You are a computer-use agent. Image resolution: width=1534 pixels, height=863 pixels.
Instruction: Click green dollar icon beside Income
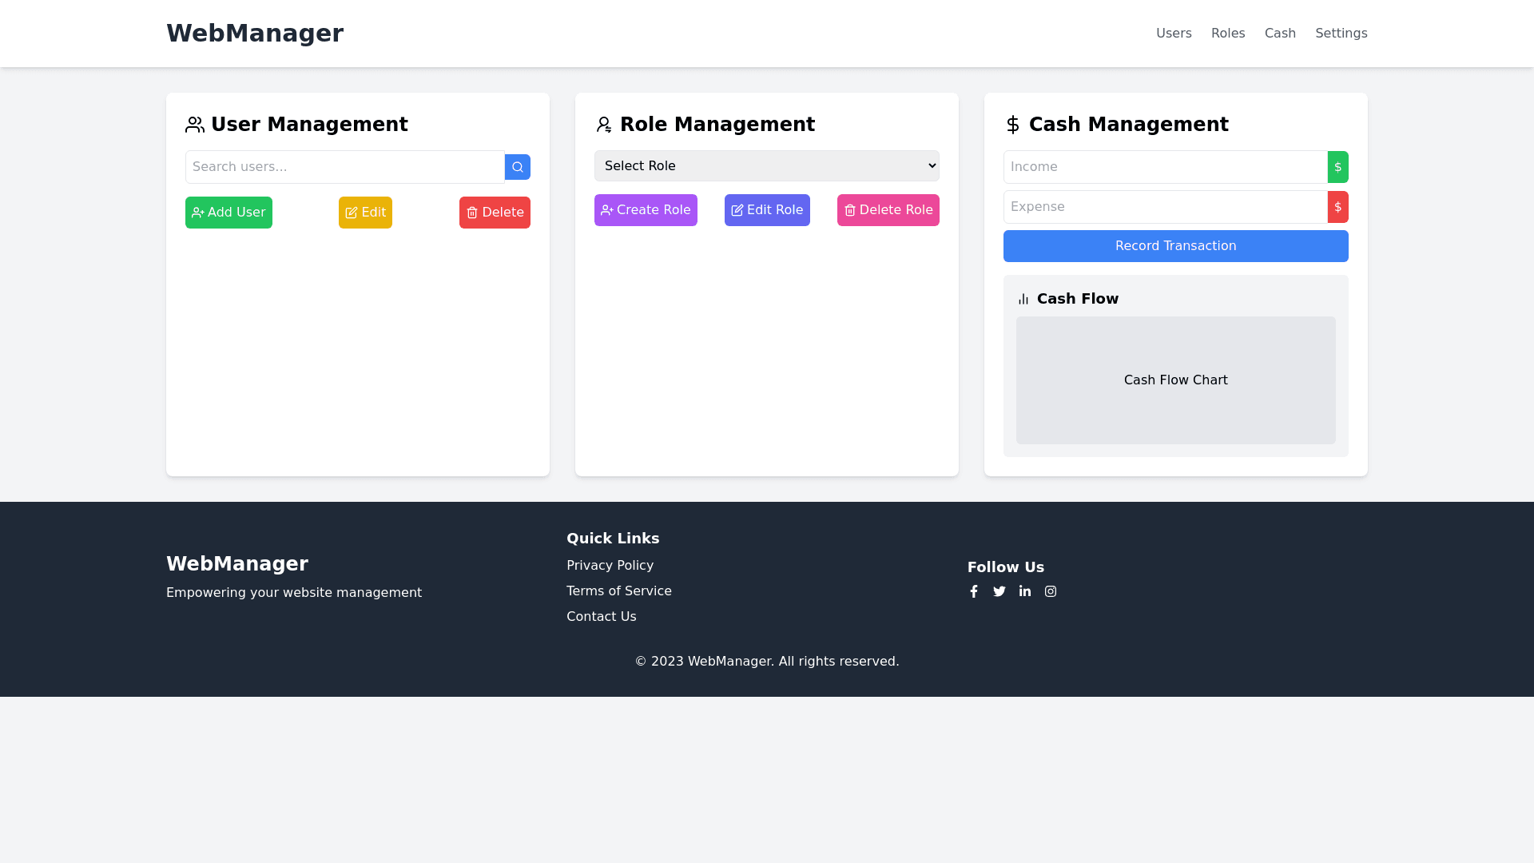pyautogui.click(x=1337, y=167)
